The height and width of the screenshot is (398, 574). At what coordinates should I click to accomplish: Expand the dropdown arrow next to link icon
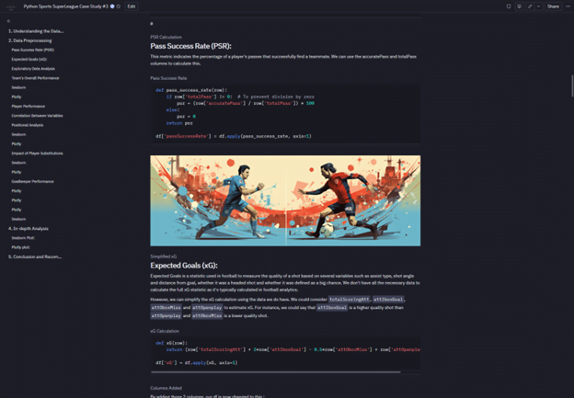tap(538, 6)
